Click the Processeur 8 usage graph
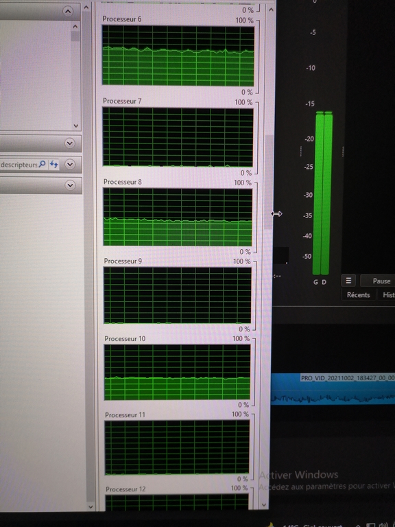This screenshot has width=395, height=527. point(178,217)
